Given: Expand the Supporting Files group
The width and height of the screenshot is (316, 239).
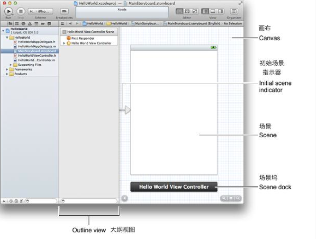Looking at the screenshot, I should [x=11, y=65].
